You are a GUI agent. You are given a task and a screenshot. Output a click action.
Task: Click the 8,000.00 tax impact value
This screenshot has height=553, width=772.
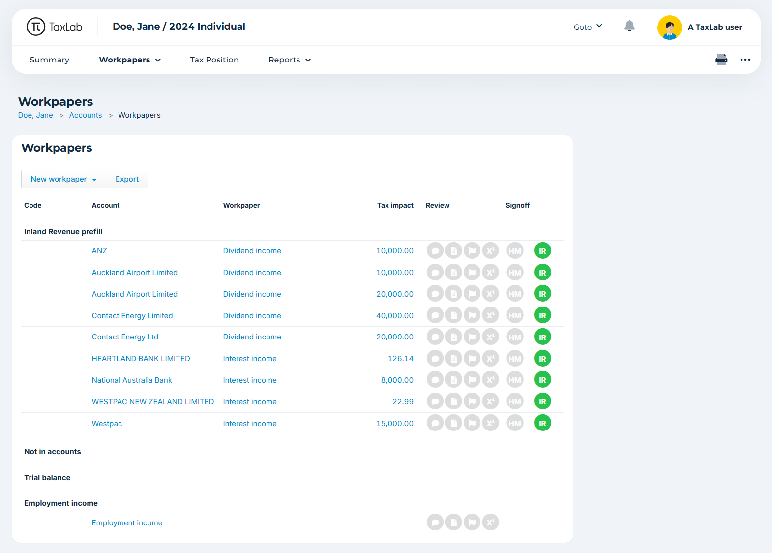coord(397,380)
